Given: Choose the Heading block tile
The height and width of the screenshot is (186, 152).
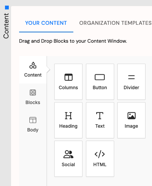Looking at the screenshot, I should click(x=68, y=120).
